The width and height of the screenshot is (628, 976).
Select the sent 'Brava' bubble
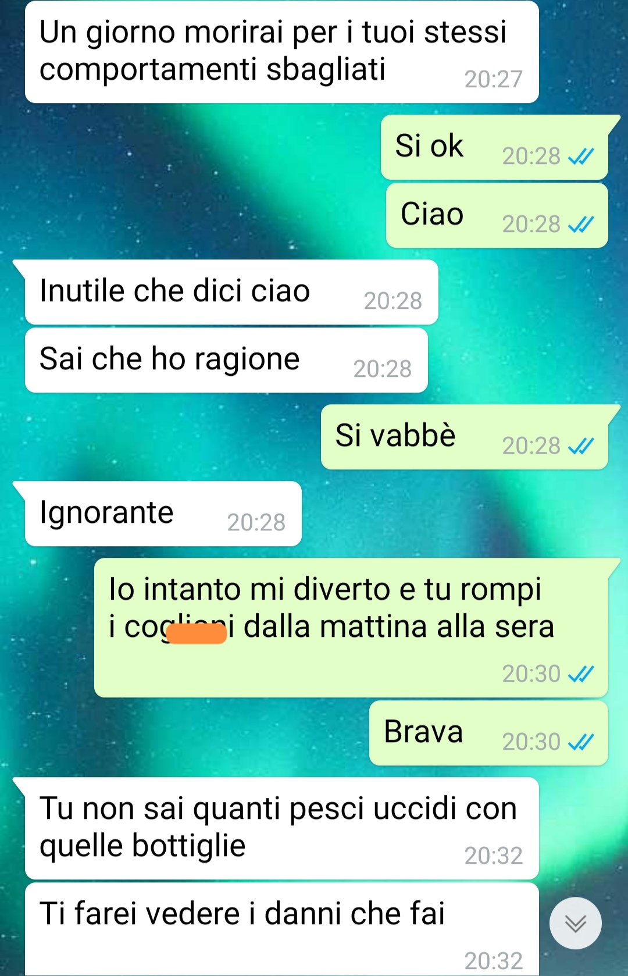488,733
